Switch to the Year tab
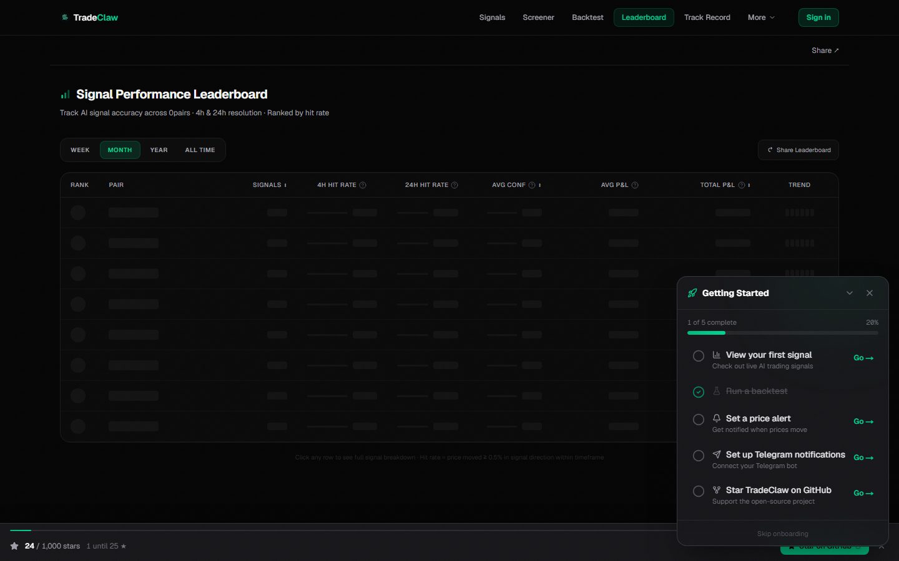Image resolution: width=899 pixels, height=561 pixels. [x=159, y=150]
